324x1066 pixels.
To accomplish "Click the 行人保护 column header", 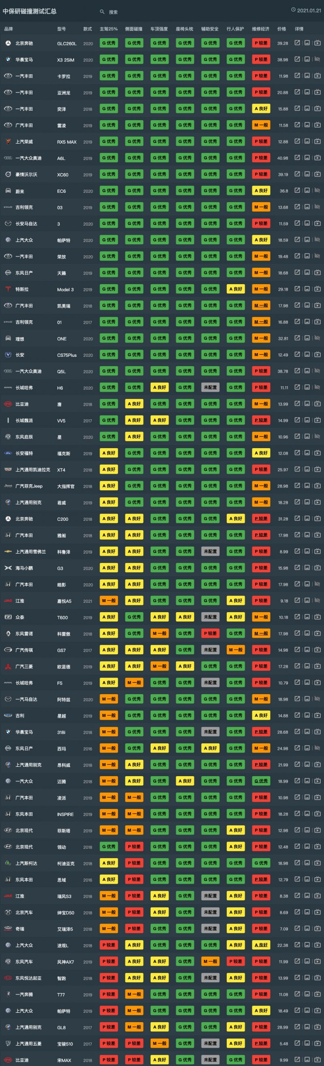I will point(235,29).
